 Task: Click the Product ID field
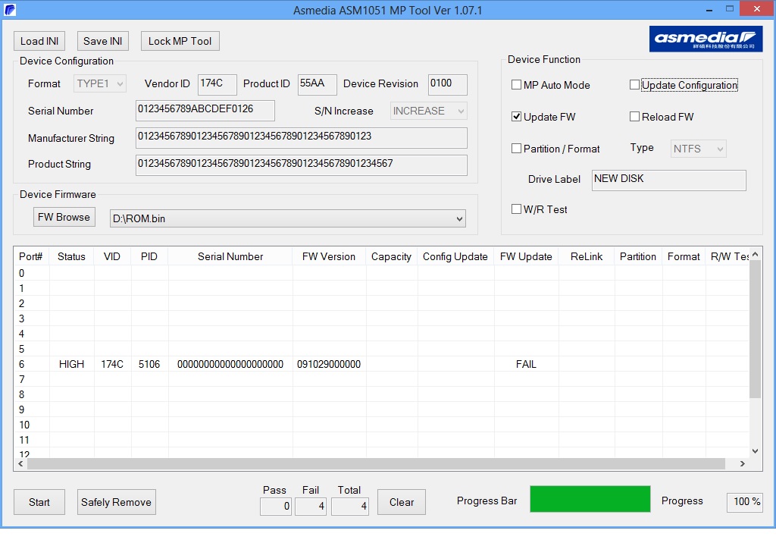point(317,84)
